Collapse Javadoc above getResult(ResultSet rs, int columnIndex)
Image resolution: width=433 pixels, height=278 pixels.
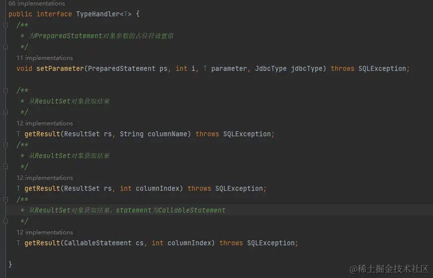coord(5,145)
